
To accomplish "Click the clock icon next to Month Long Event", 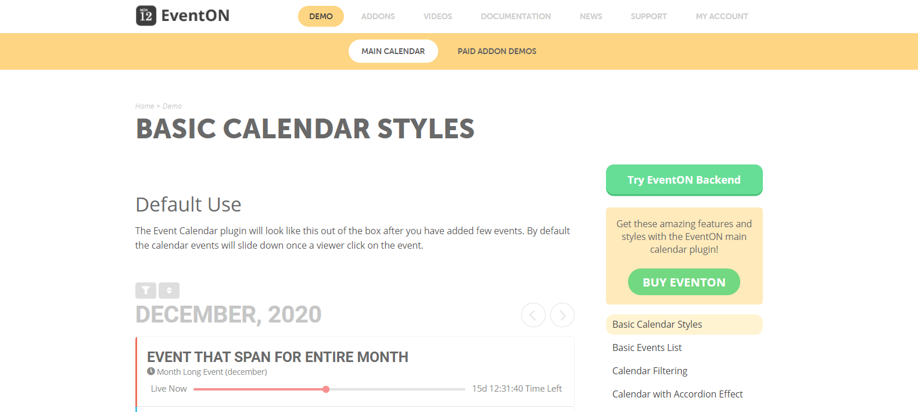I will tap(150, 371).
